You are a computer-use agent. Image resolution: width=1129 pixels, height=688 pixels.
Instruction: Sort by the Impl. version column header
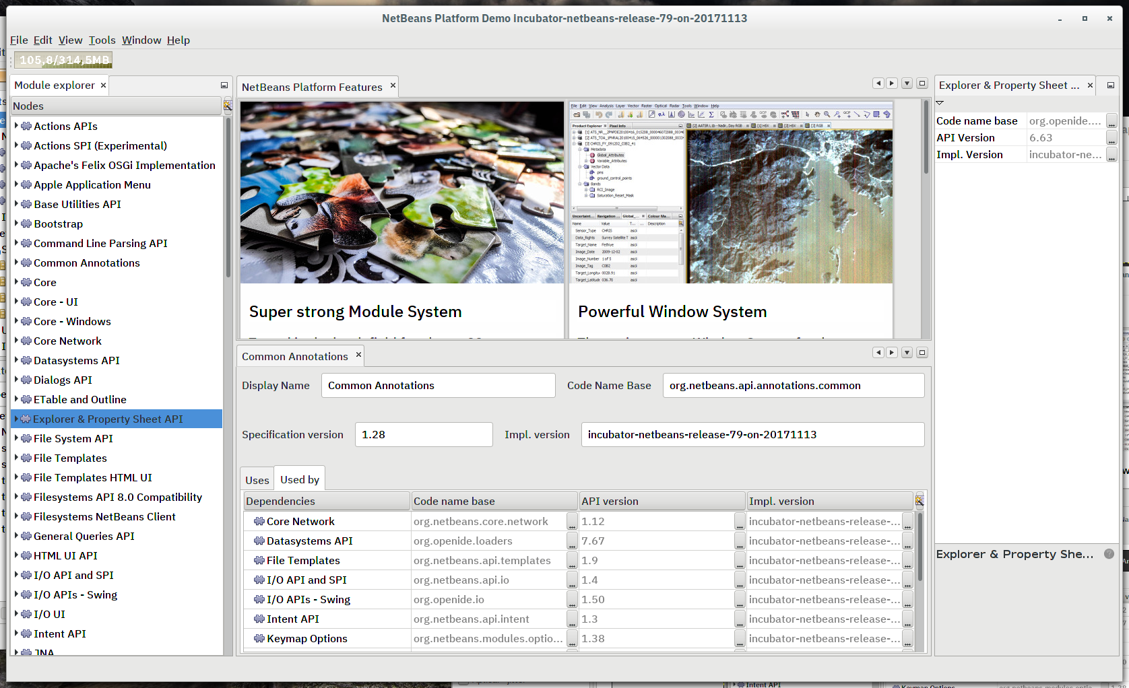pyautogui.click(x=830, y=501)
